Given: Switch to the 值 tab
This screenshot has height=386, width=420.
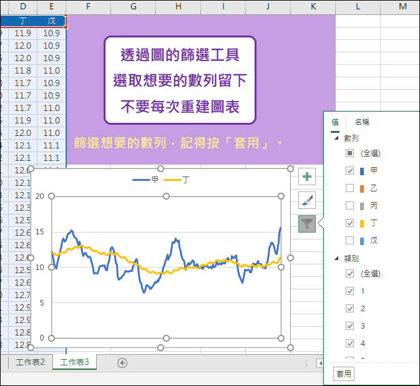Looking at the screenshot, I should tap(335, 122).
